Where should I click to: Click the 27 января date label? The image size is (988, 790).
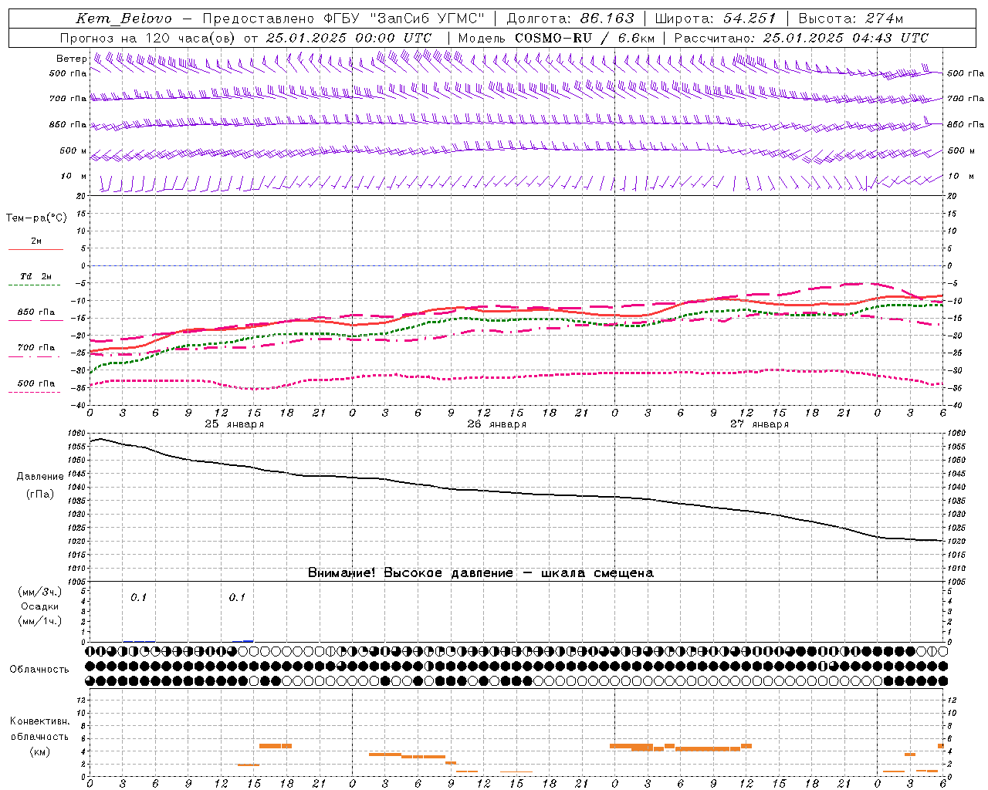760,424
